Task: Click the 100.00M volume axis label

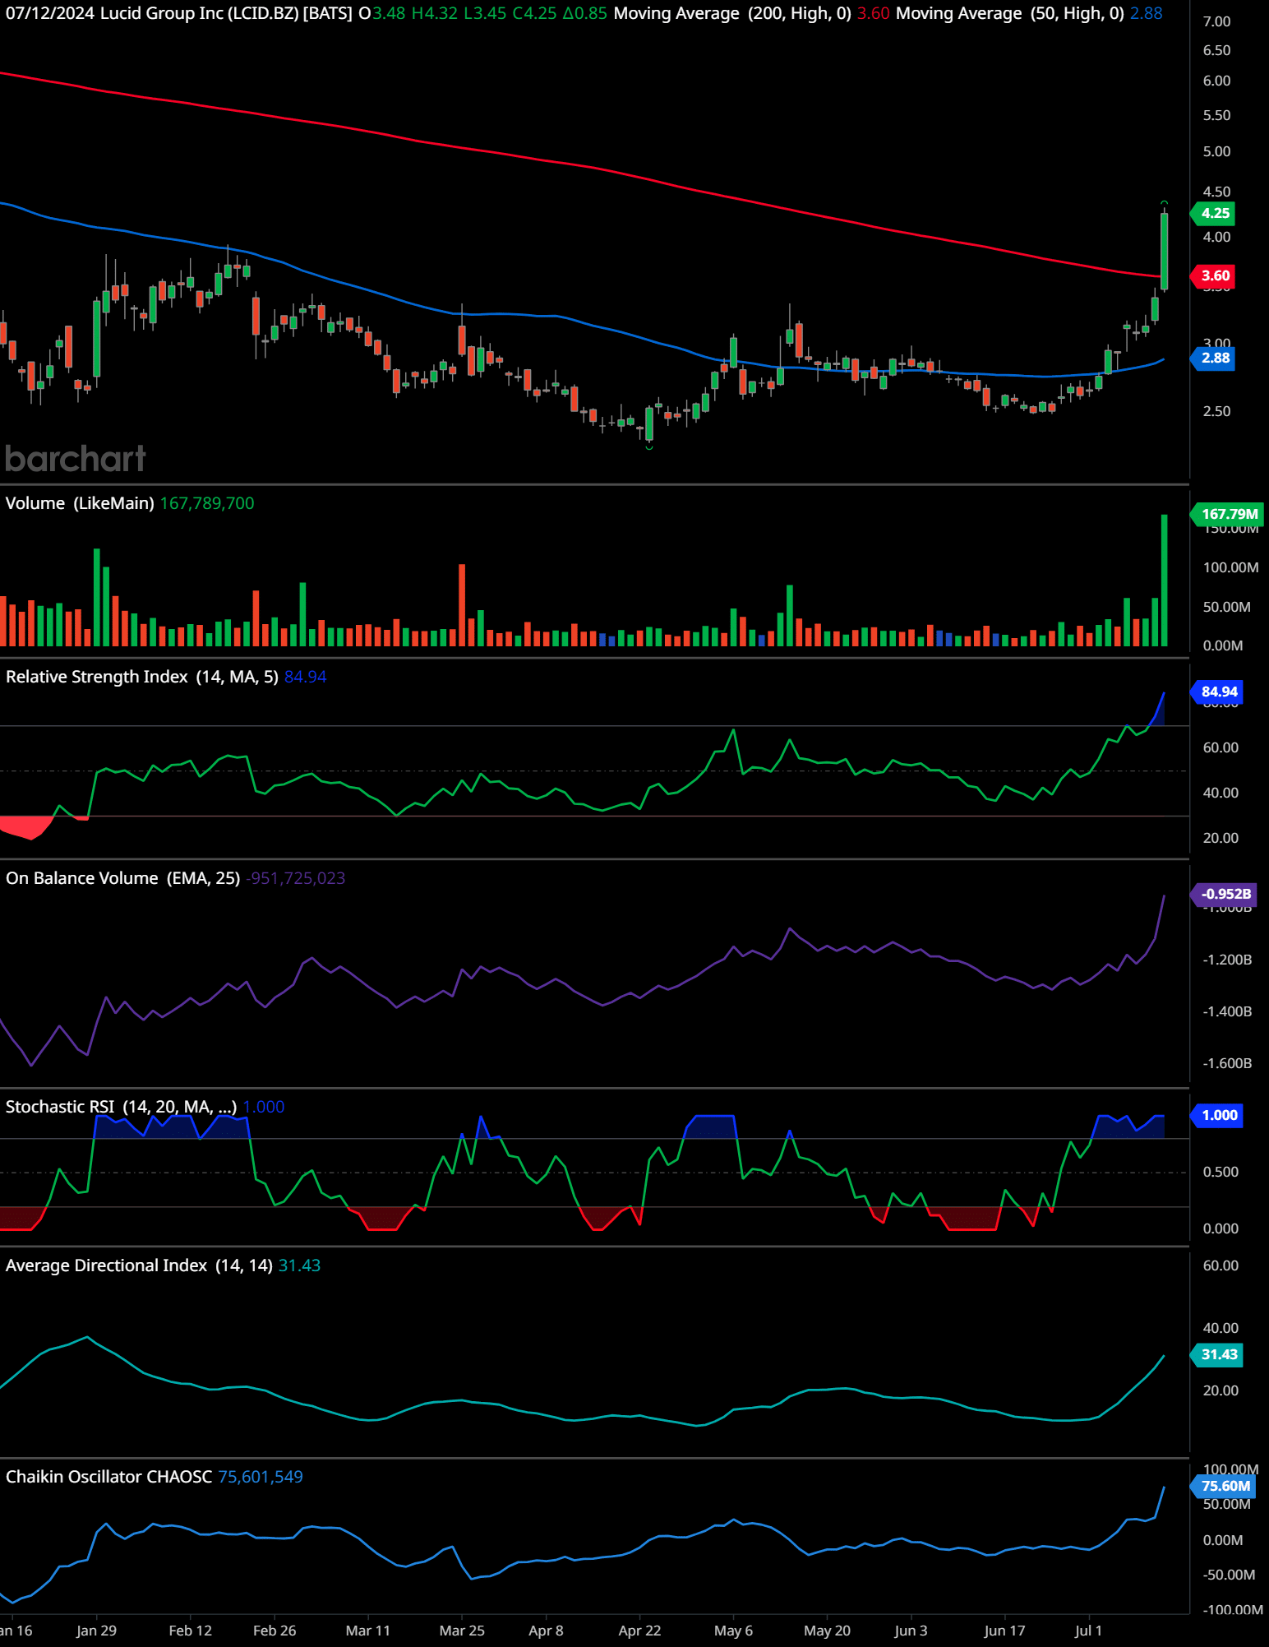Action: [1230, 567]
